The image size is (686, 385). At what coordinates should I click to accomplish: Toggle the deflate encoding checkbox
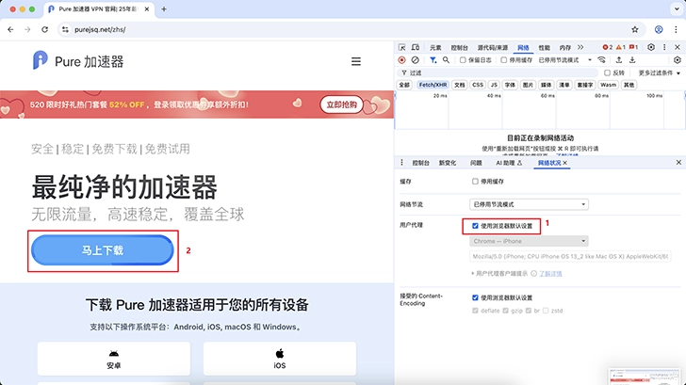click(475, 311)
